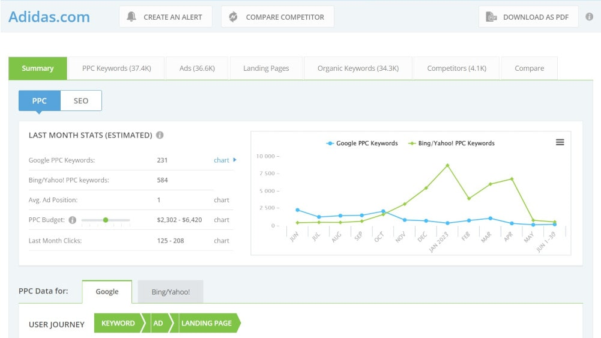Open the Competitors (4.1K) tab
Screen dimensions: 601x338
456,68
